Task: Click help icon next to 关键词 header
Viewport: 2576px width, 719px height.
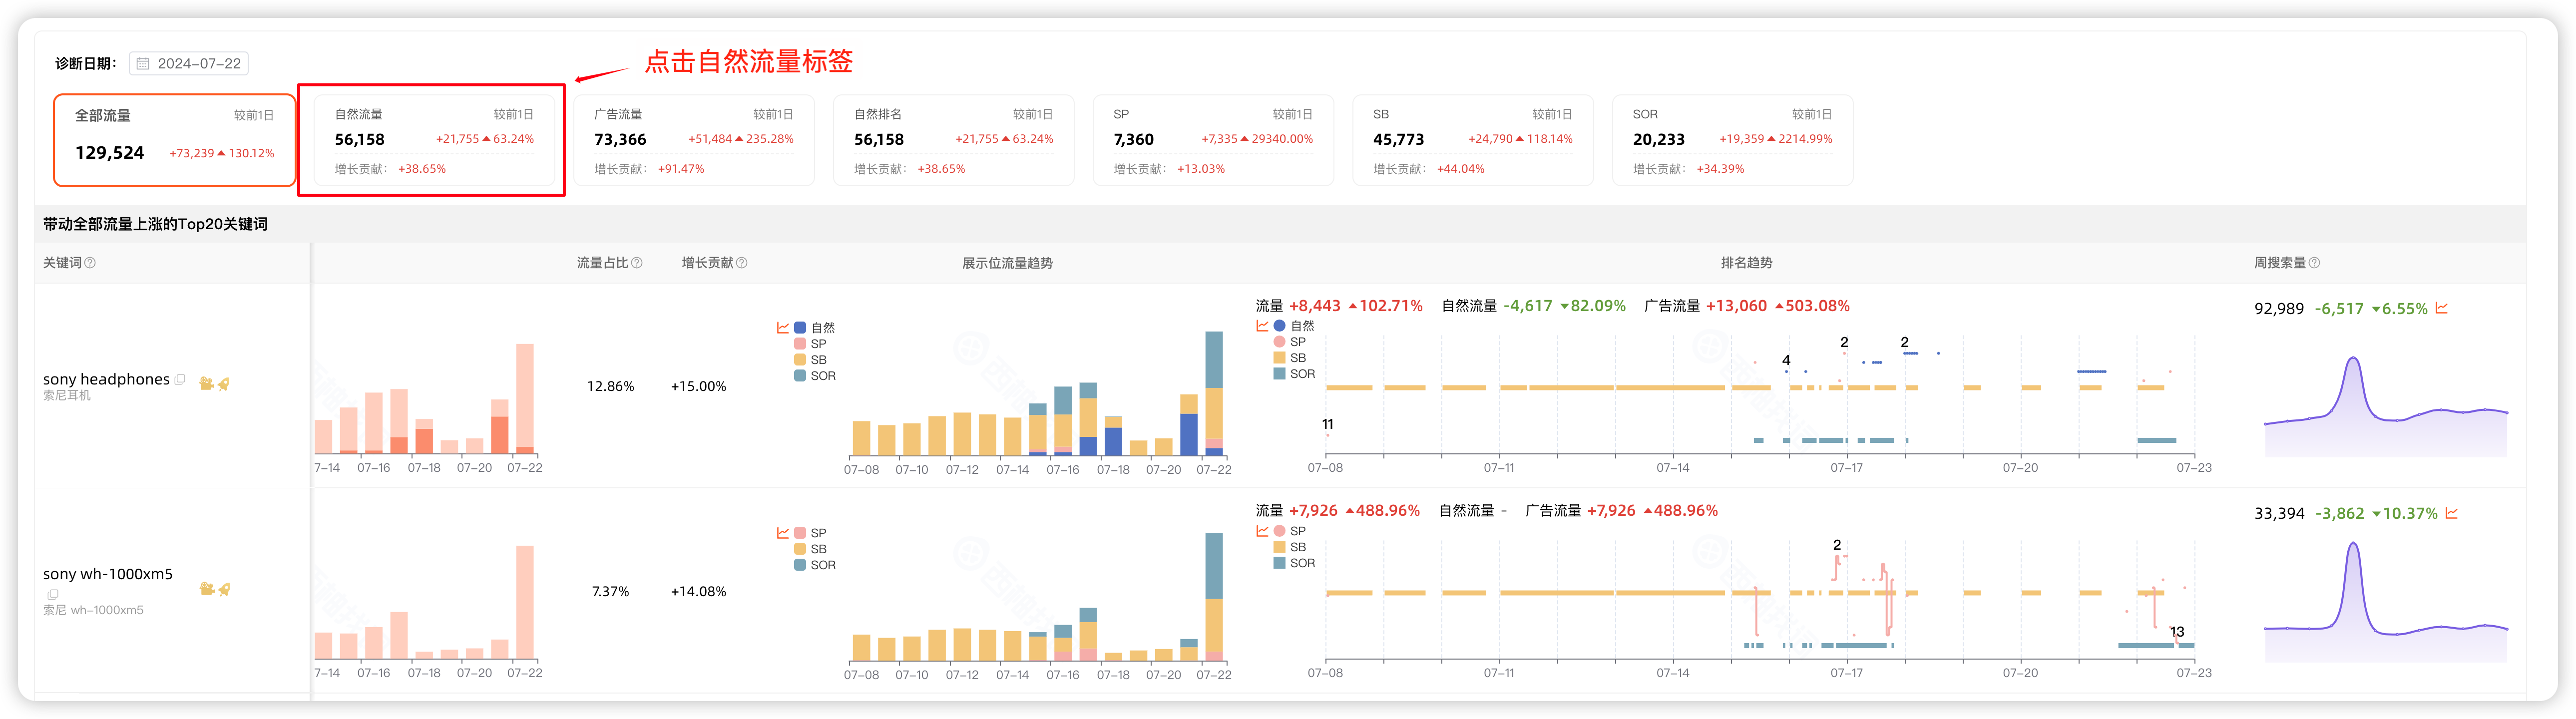Action: 90,263
